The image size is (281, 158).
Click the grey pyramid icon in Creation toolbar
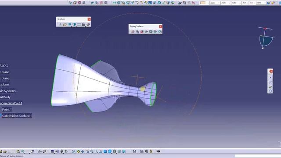(83, 25)
